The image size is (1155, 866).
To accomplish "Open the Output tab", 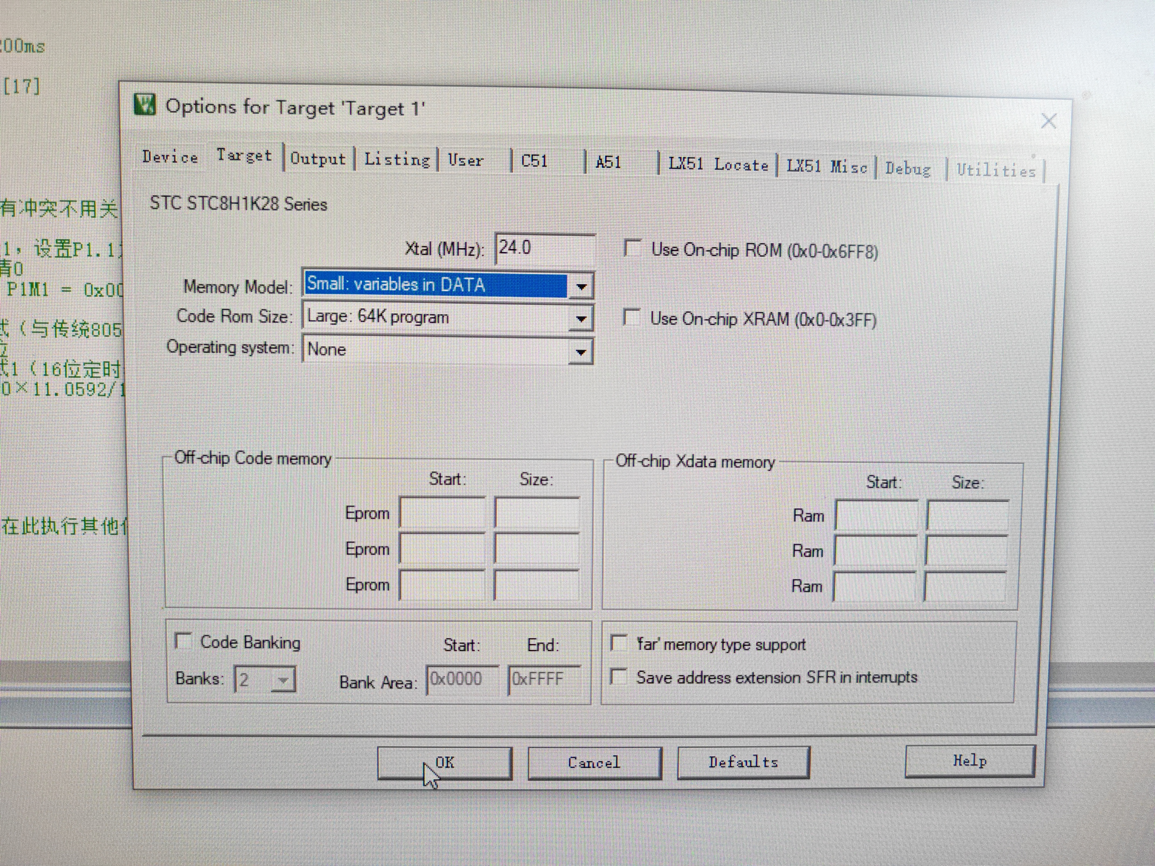I will tap(318, 159).
